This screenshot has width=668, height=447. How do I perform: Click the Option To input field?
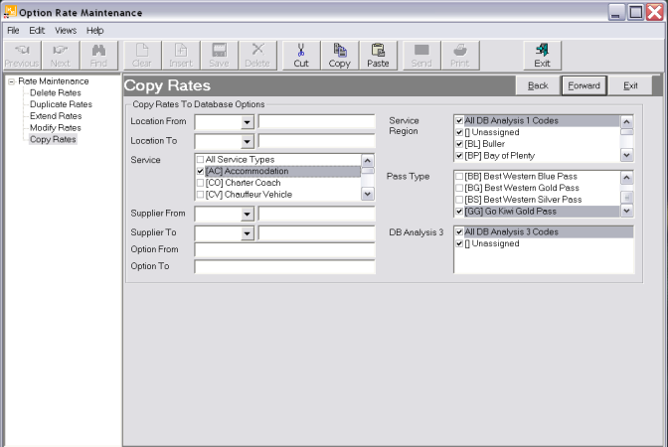pos(284,267)
